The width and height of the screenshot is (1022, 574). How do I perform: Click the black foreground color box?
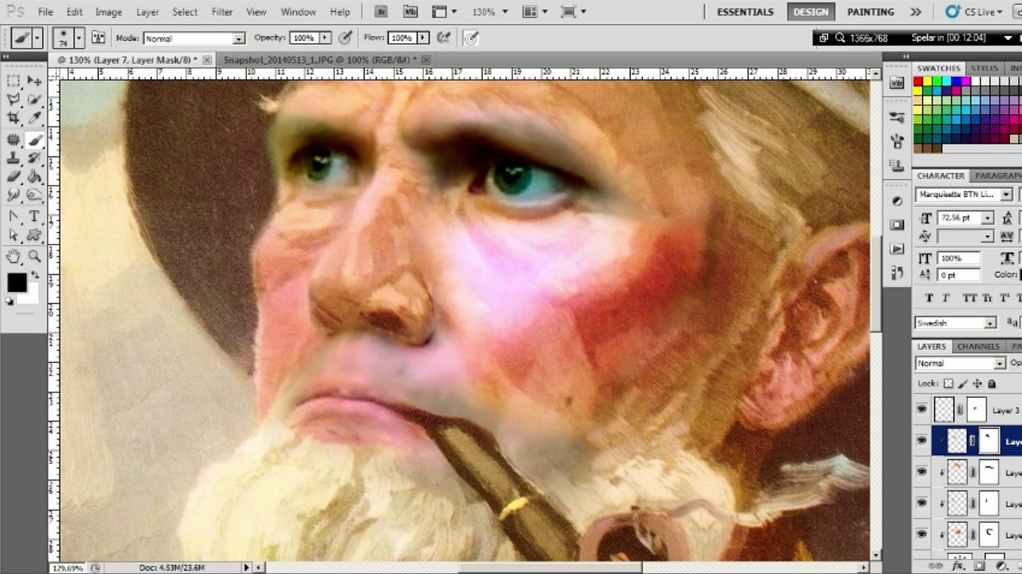(x=16, y=282)
